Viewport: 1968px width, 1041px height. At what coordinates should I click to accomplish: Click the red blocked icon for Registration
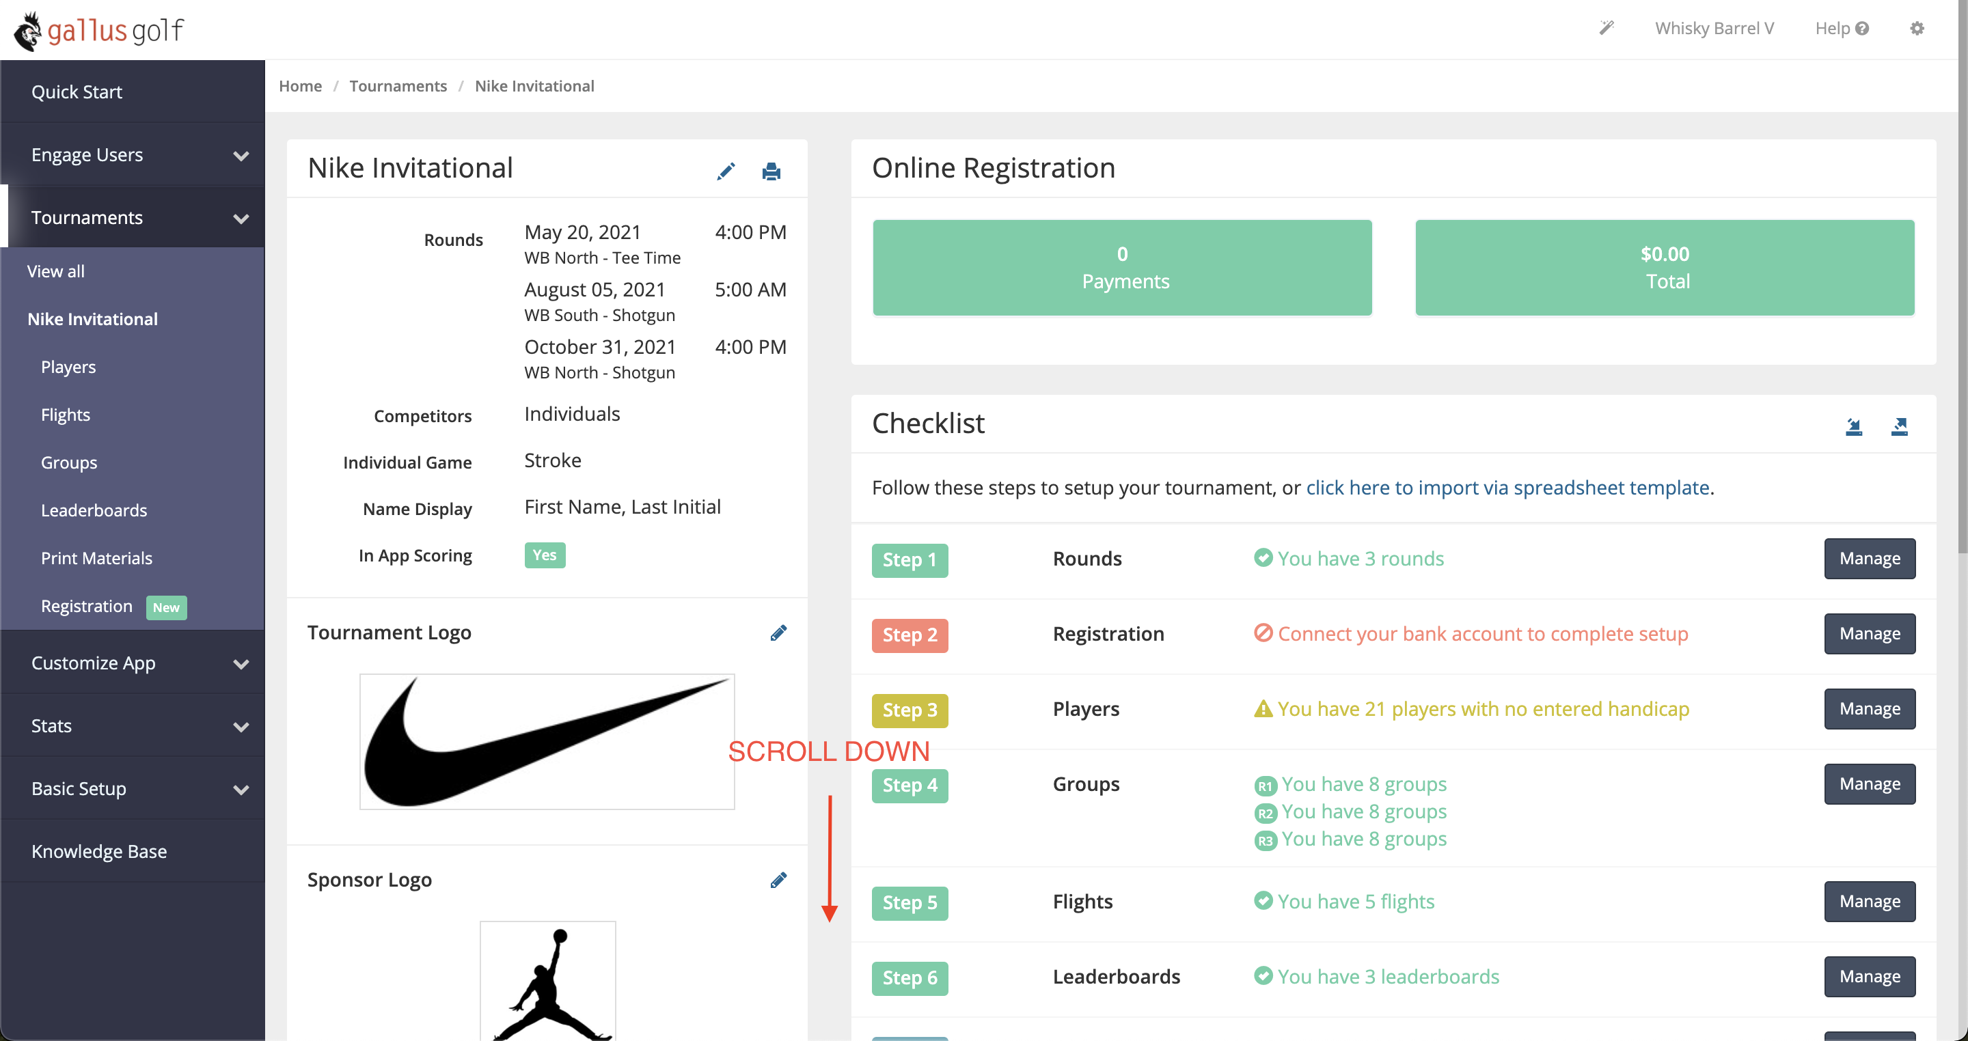pos(1263,633)
